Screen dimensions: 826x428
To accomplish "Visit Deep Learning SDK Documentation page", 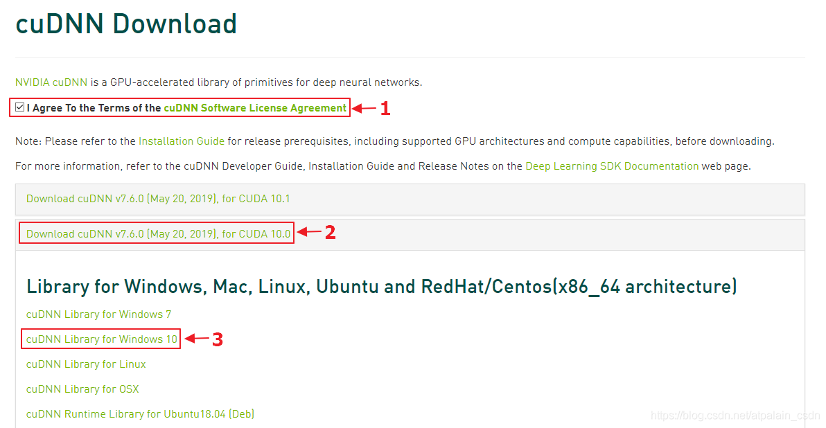I will (x=612, y=166).
